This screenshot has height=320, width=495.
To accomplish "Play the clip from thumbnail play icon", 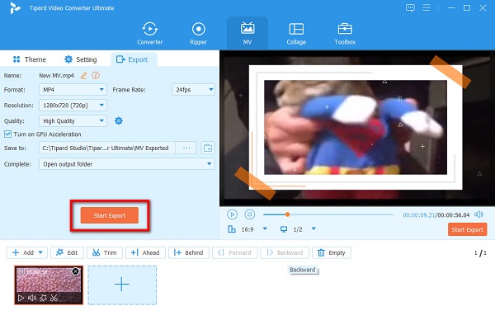I will [x=21, y=298].
